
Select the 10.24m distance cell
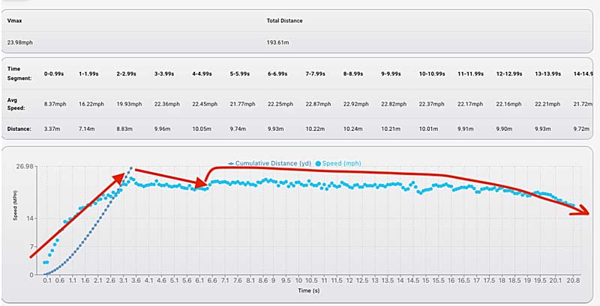point(353,129)
